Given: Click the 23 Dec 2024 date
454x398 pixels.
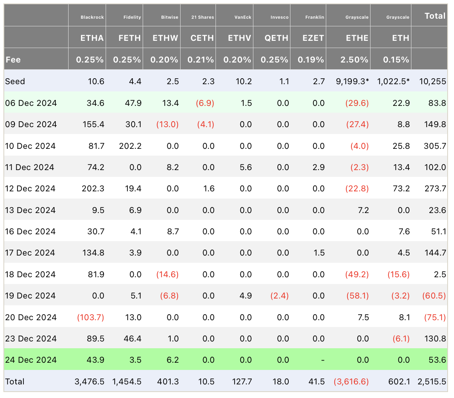Looking at the screenshot, I should click(31, 338).
